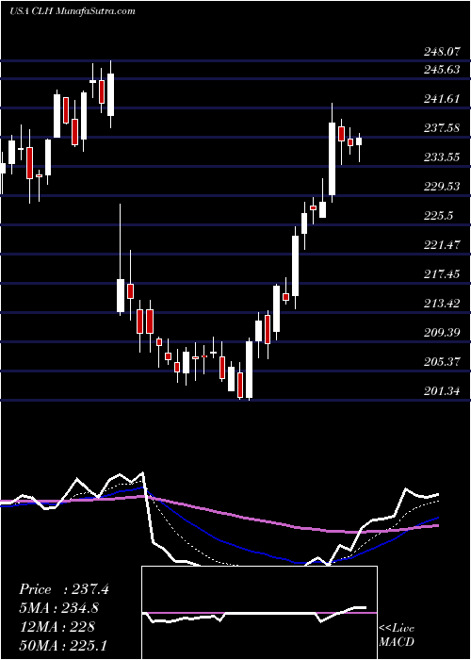Select the 205.37 price level label

point(441,362)
